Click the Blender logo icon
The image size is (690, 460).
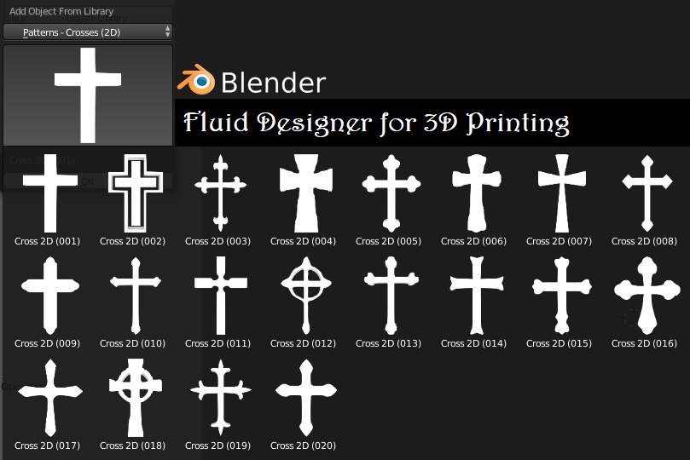click(196, 81)
